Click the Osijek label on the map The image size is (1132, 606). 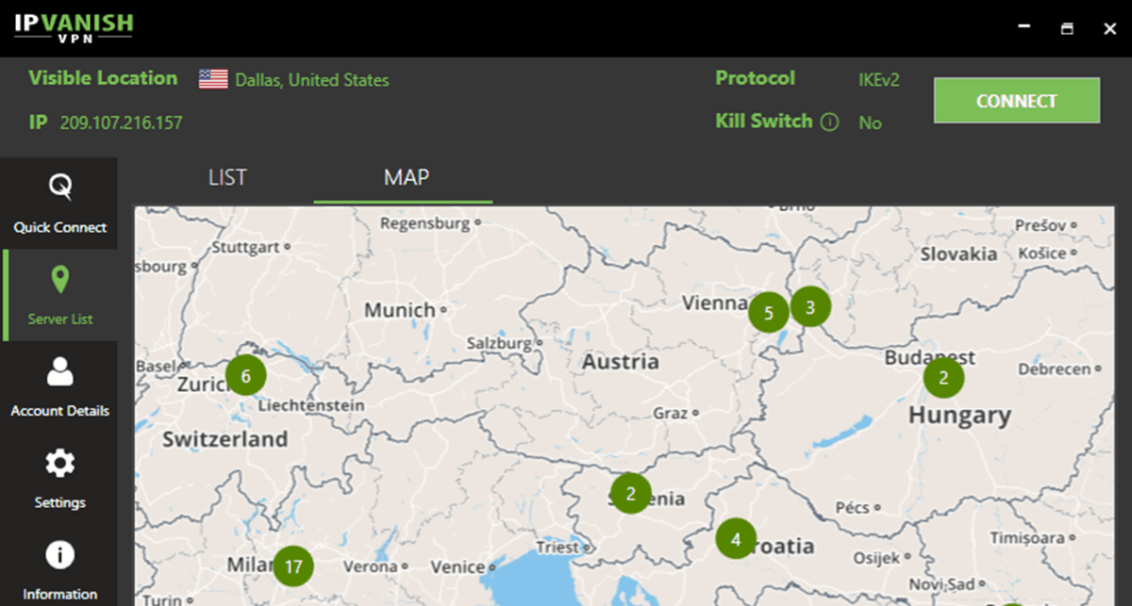click(x=877, y=558)
